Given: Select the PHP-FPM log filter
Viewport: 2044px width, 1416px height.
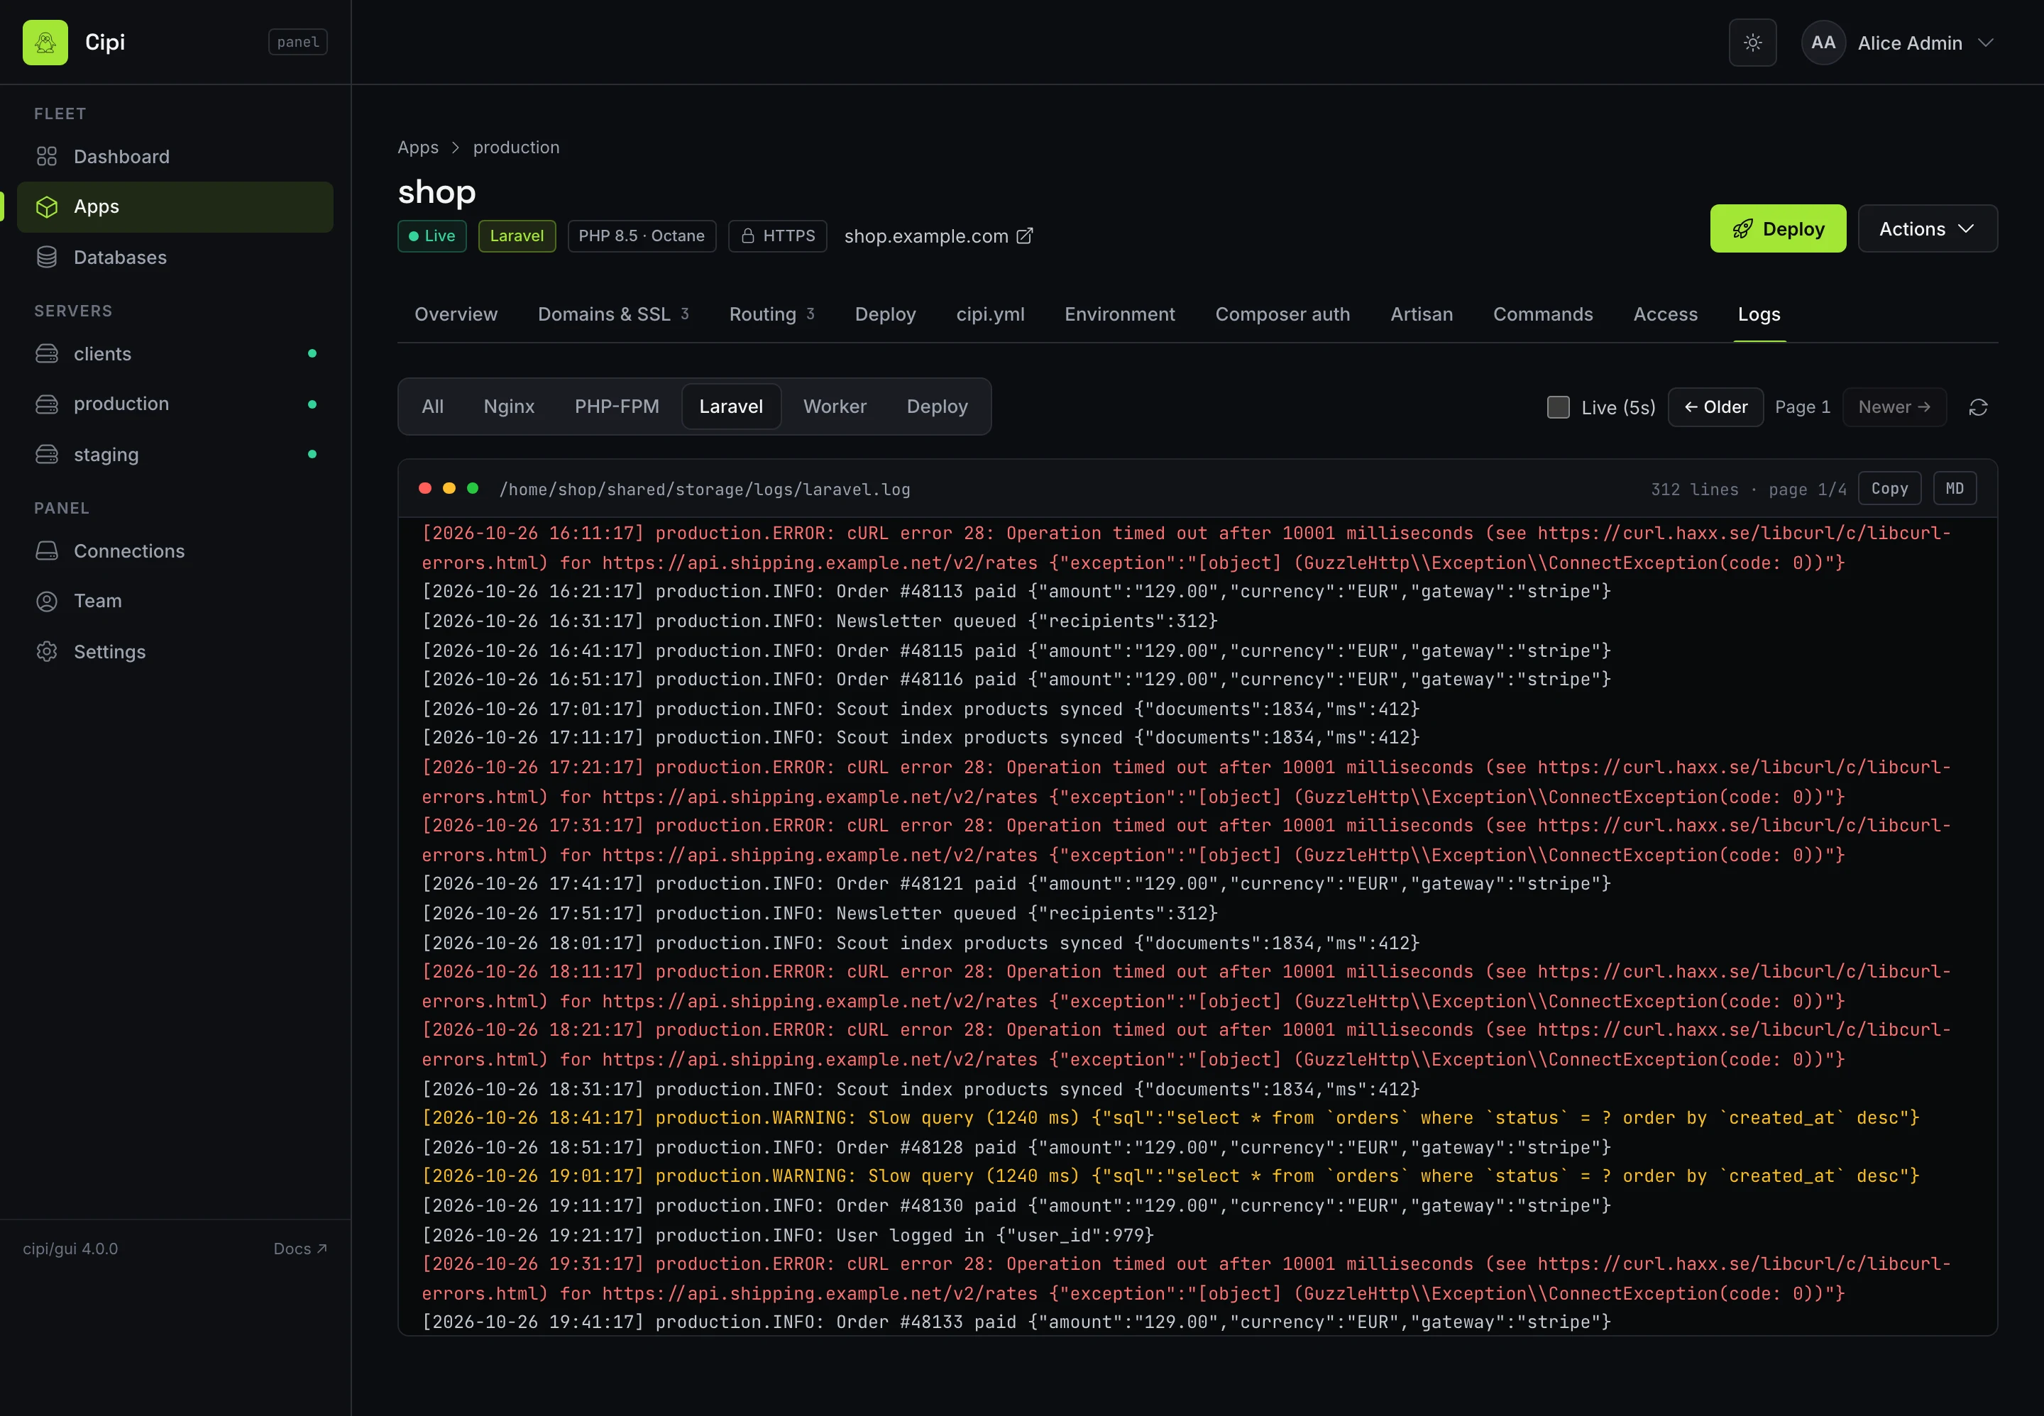Looking at the screenshot, I should pyautogui.click(x=617, y=406).
